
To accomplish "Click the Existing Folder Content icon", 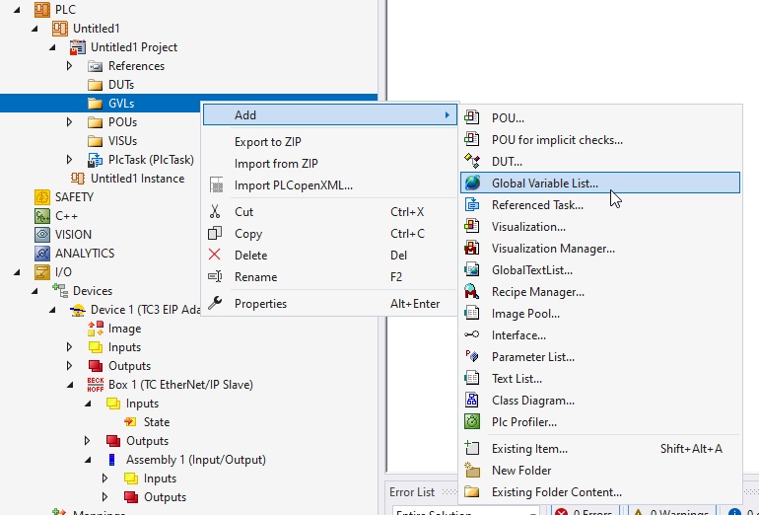I will point(472,491).
